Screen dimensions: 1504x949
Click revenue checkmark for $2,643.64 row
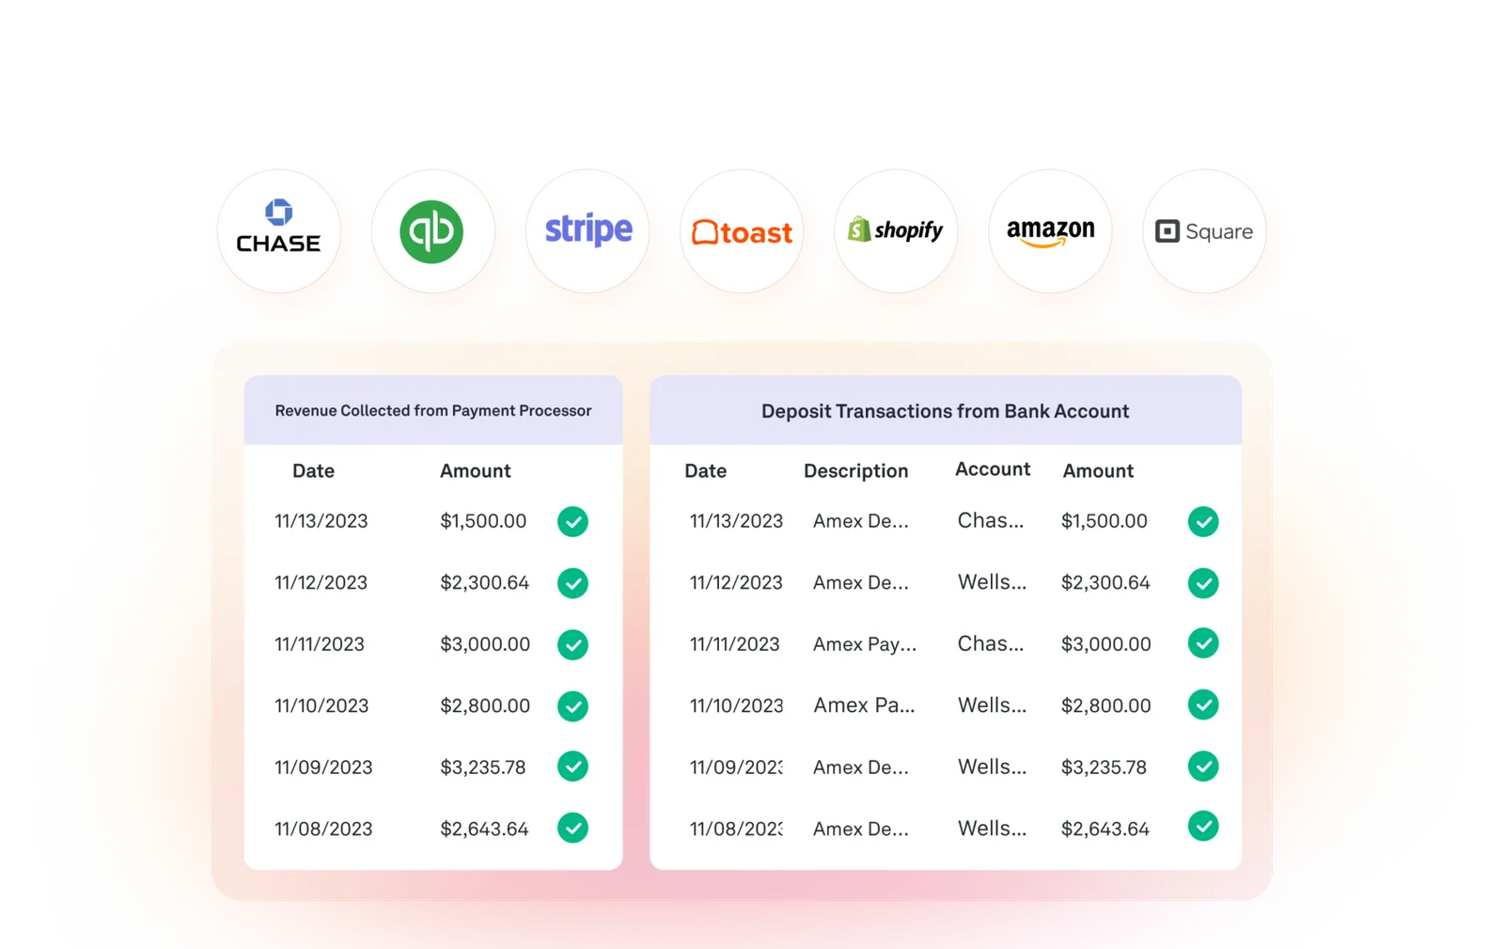click(572, 828)
